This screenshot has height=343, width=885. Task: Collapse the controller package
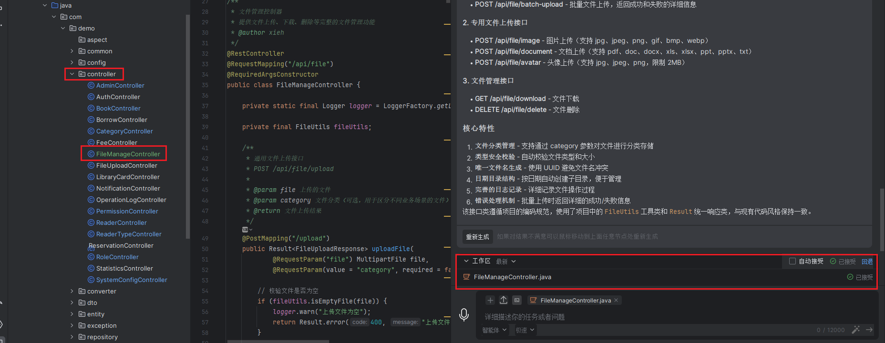[72, 74]
